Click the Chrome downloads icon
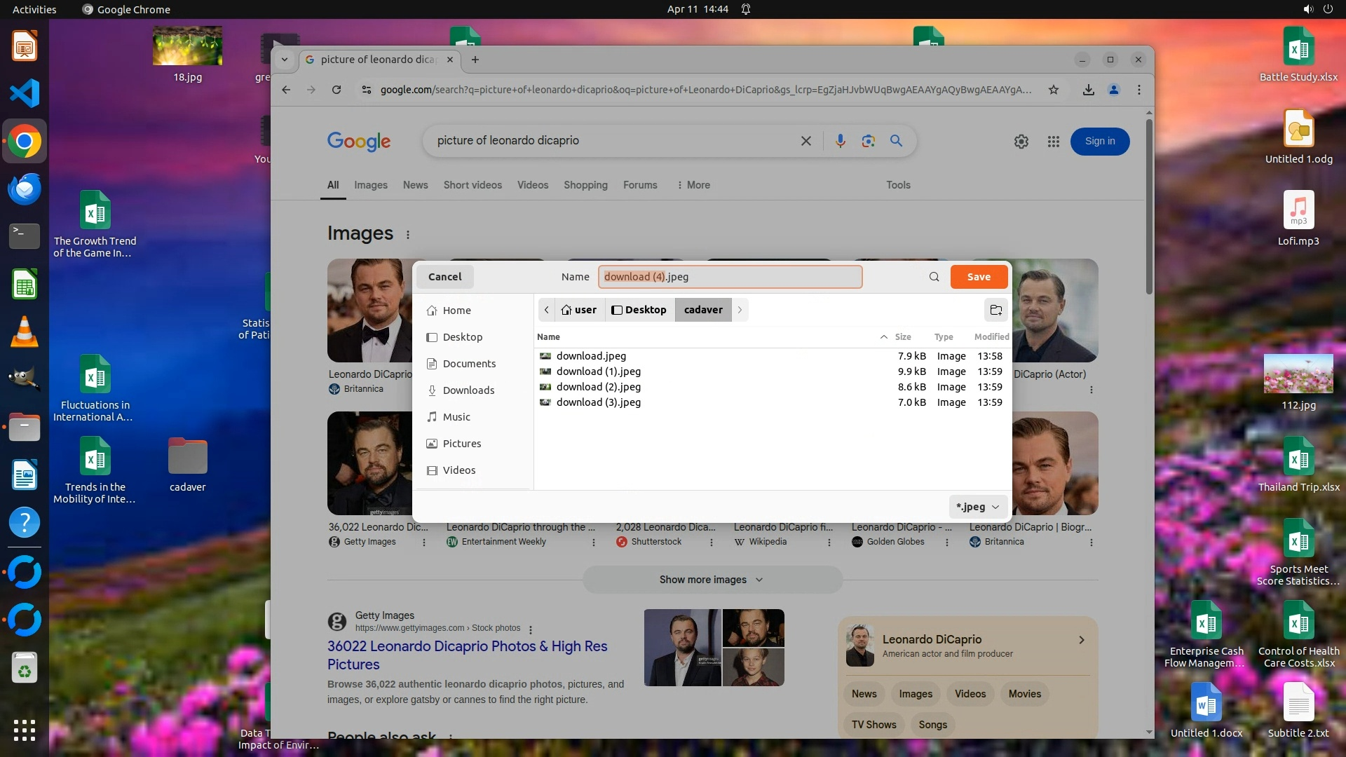The width and height of the screenshot is (1346, 757). (1088, 90)
